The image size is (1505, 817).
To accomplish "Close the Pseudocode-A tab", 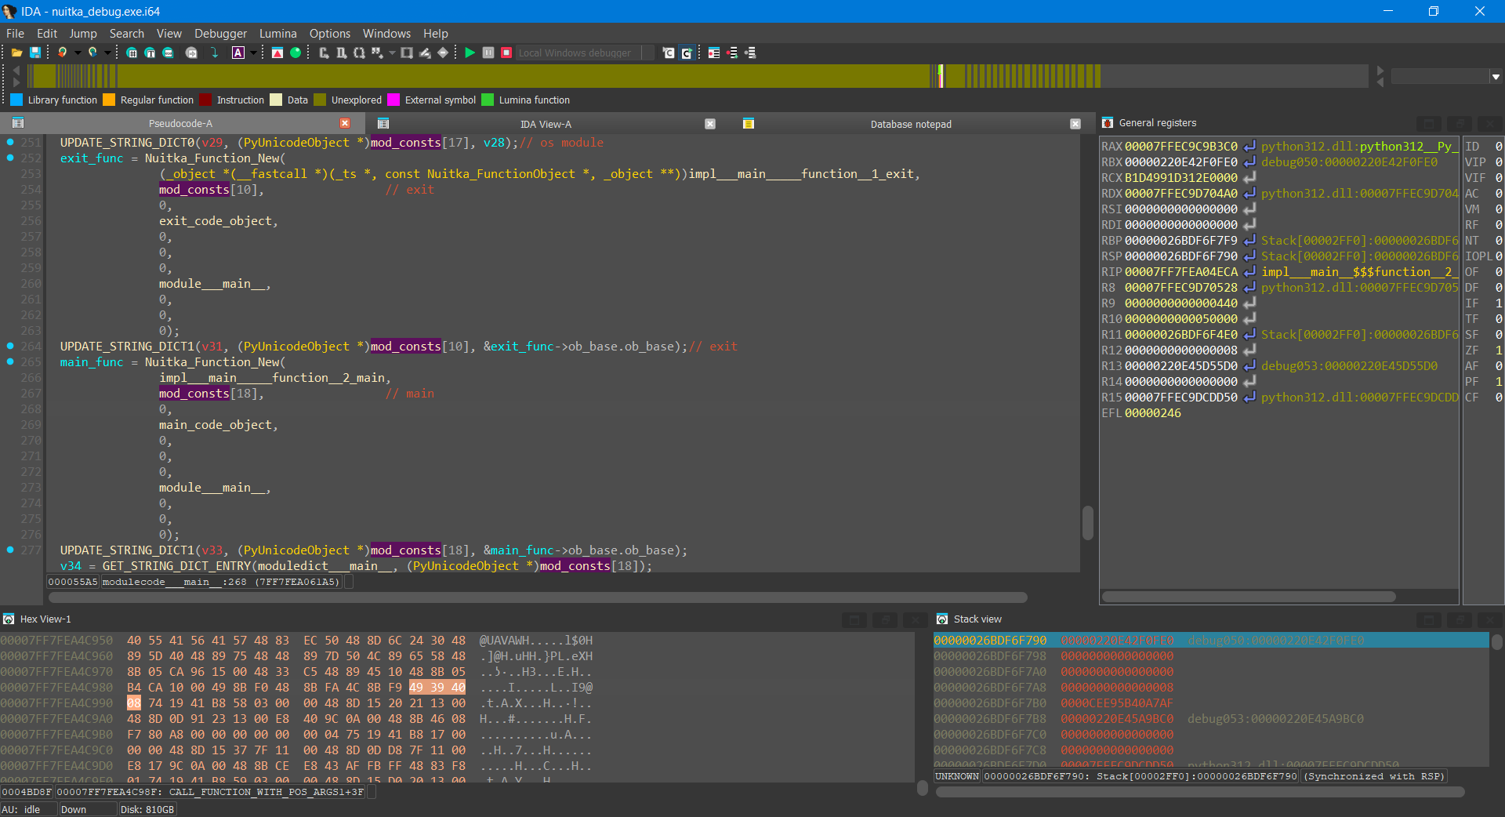I will pyautogui.click(x=345, y=124).
